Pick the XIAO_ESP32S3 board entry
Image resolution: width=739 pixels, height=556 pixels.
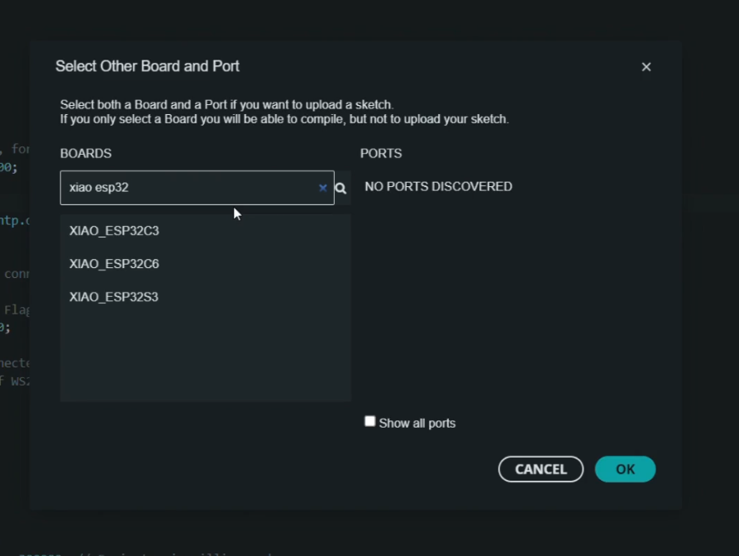click(205, 297)
